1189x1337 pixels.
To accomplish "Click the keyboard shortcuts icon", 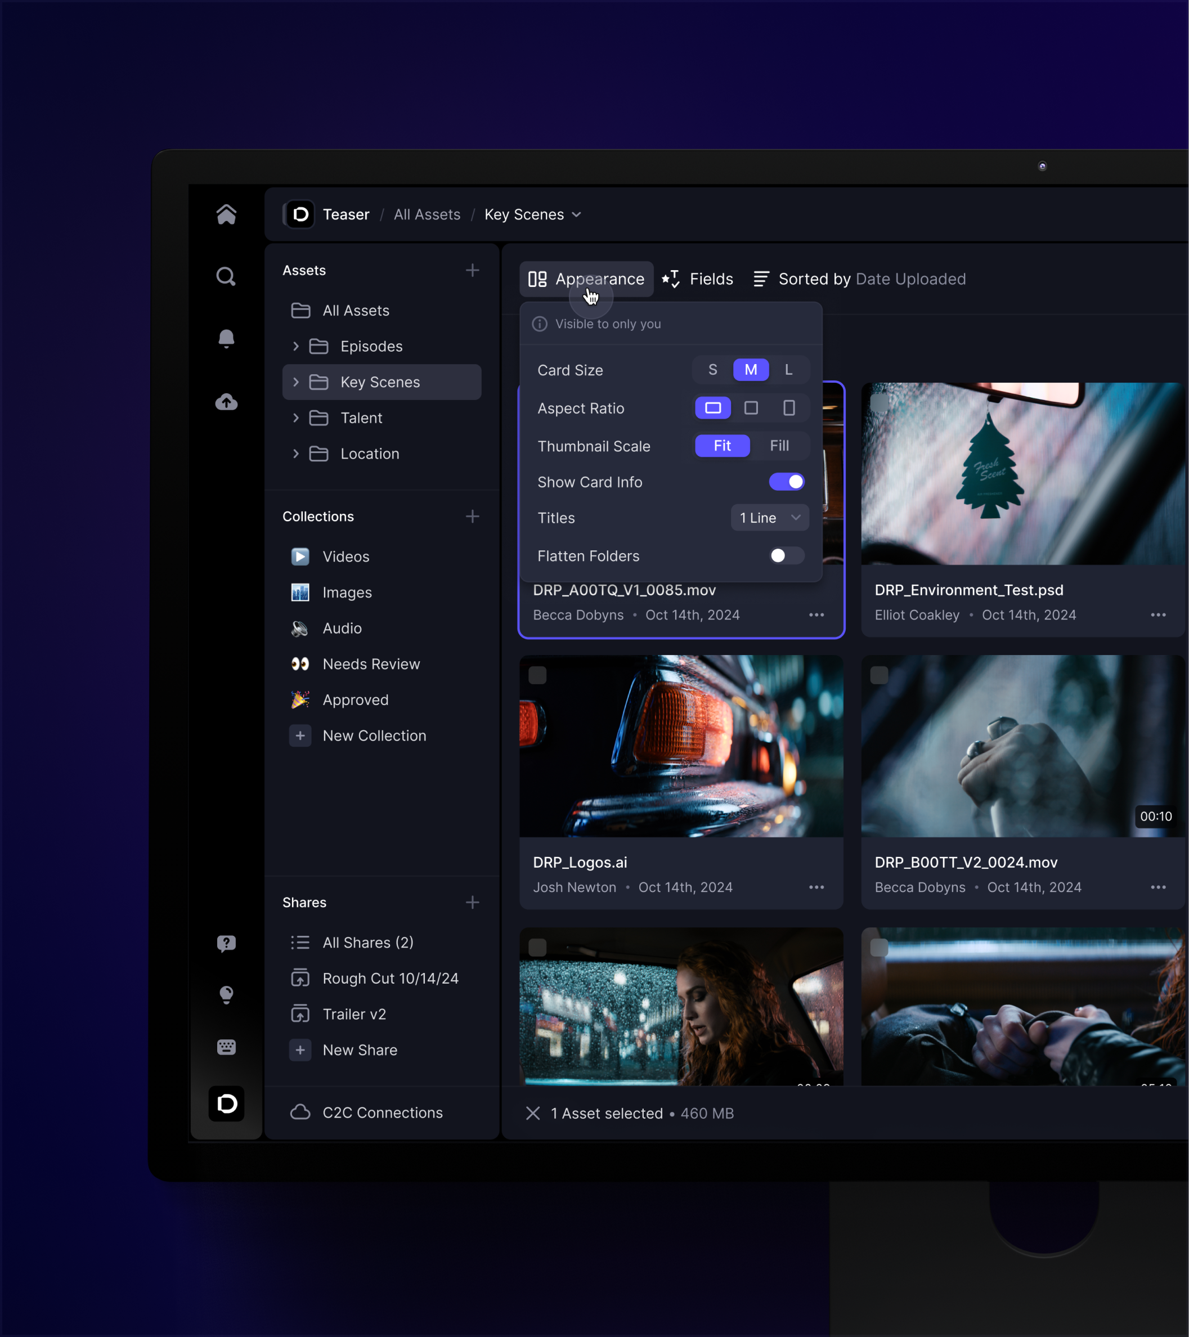I will pos(226,1047).
